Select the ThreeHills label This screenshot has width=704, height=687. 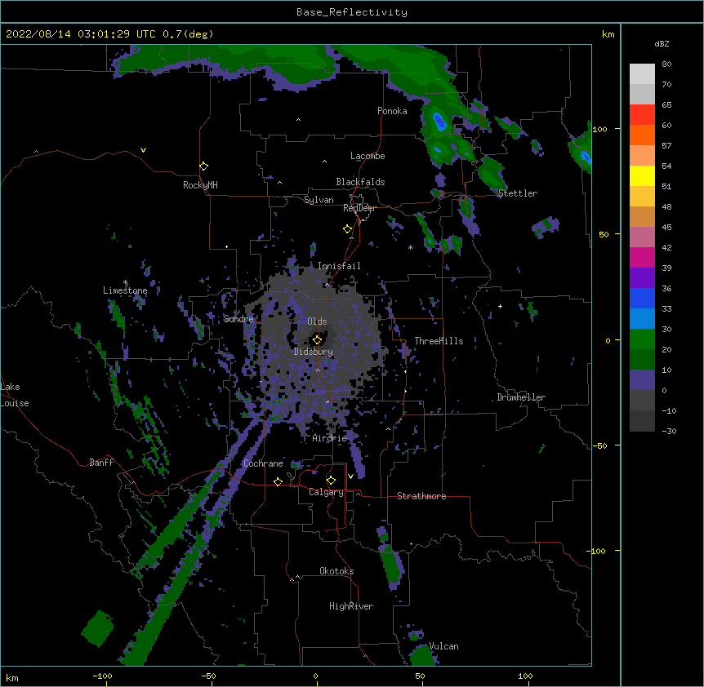pos(439,341)
